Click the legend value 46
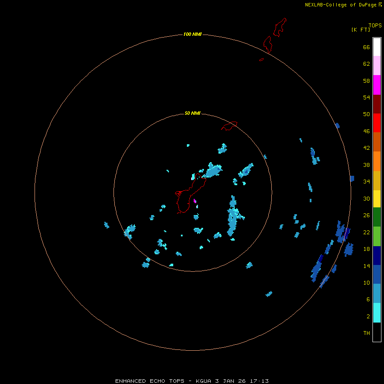The image size is (384, 384). tap(367, 131)
